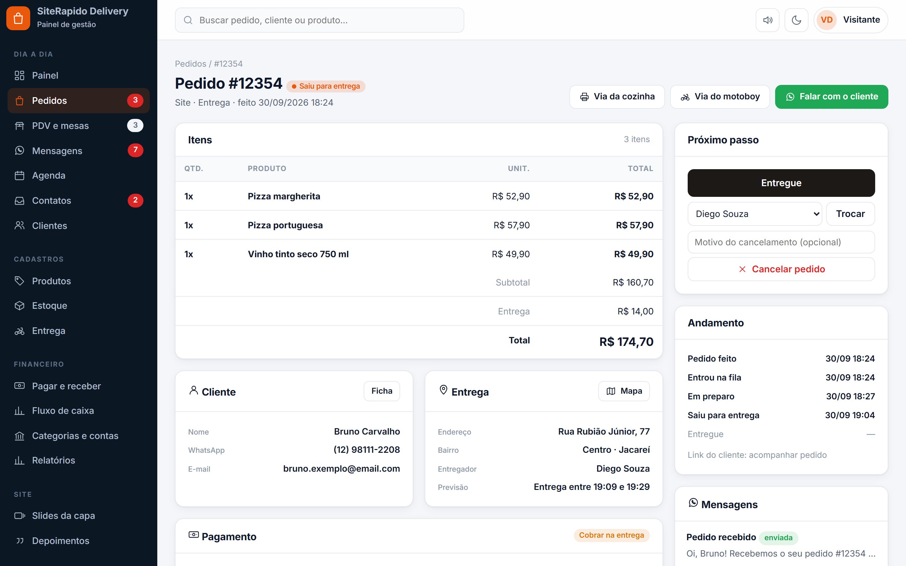
Task: Print Via da cozinha
Action: [x=617, y=97]
